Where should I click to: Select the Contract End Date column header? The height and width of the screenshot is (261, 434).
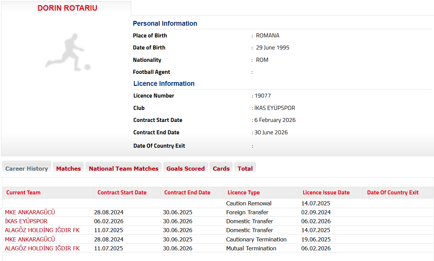pyautogui.click(x=187, y=193)
